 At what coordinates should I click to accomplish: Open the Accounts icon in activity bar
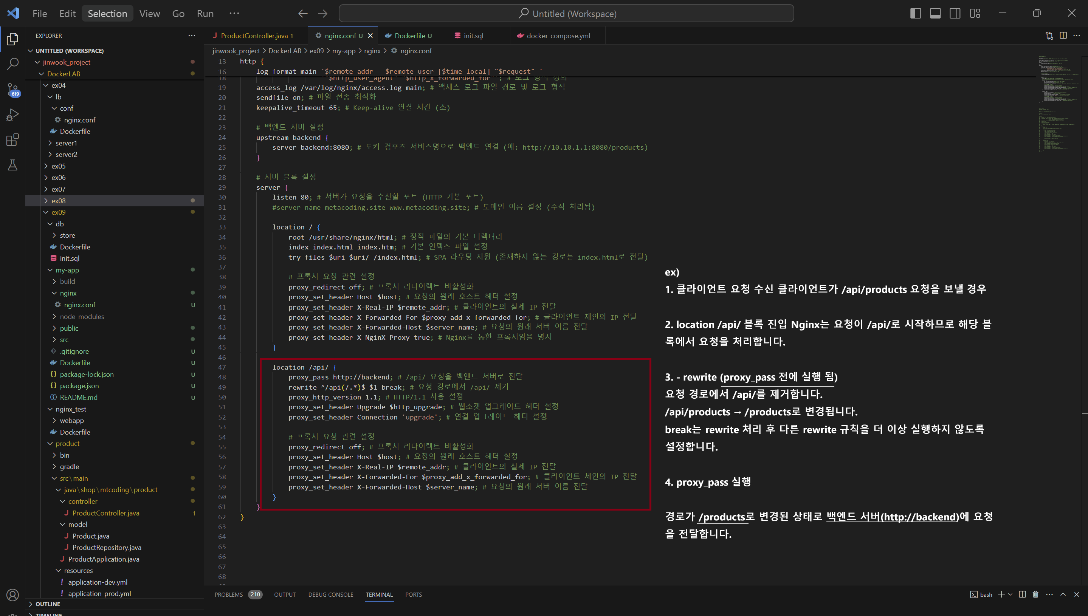click(x=13, y=595)
